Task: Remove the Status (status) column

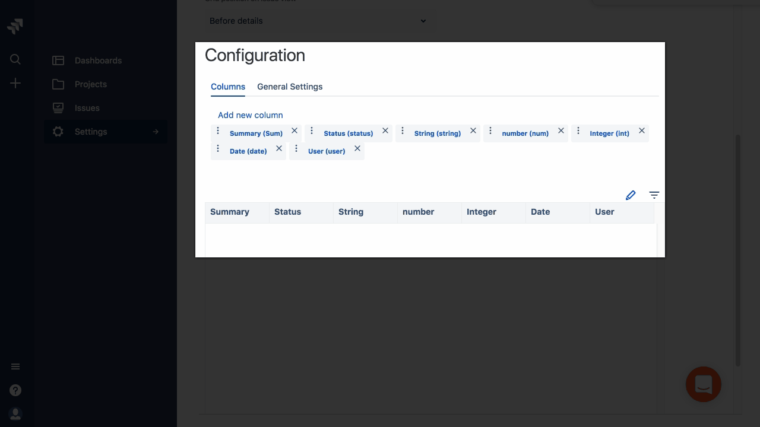Action: pyautogui.click(x=385, y=130)
